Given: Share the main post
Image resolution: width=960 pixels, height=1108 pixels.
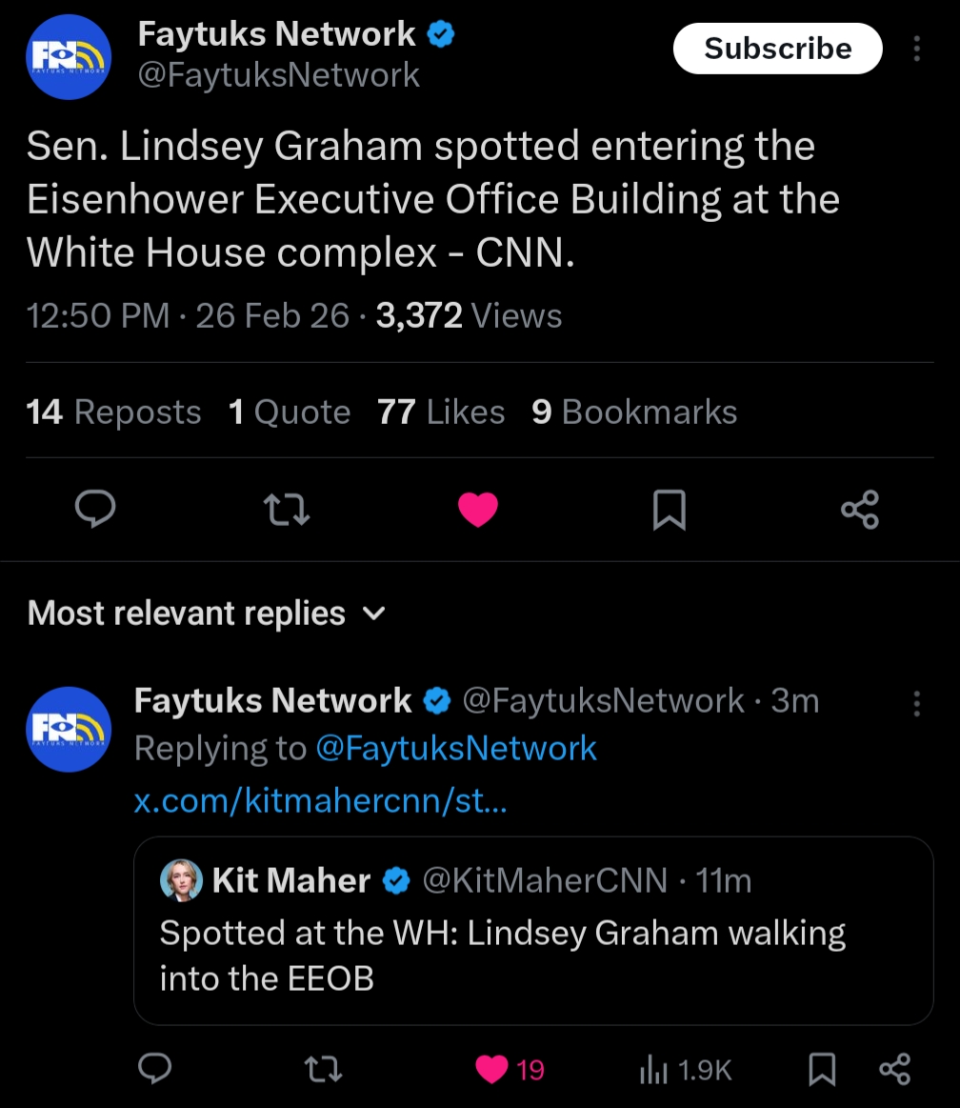Looking at the screenshot, I should click(860, 510).
